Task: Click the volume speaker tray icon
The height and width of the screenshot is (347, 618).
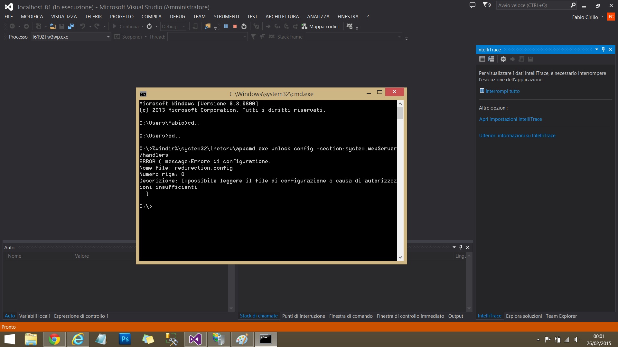Action: (576, 340)
